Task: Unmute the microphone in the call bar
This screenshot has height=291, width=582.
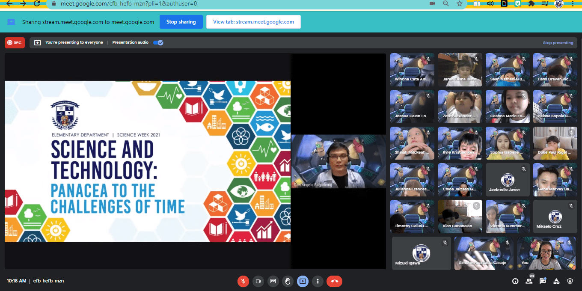Action: (243, 281)
